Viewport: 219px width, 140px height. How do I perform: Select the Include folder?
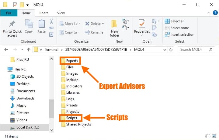(70, 80)
